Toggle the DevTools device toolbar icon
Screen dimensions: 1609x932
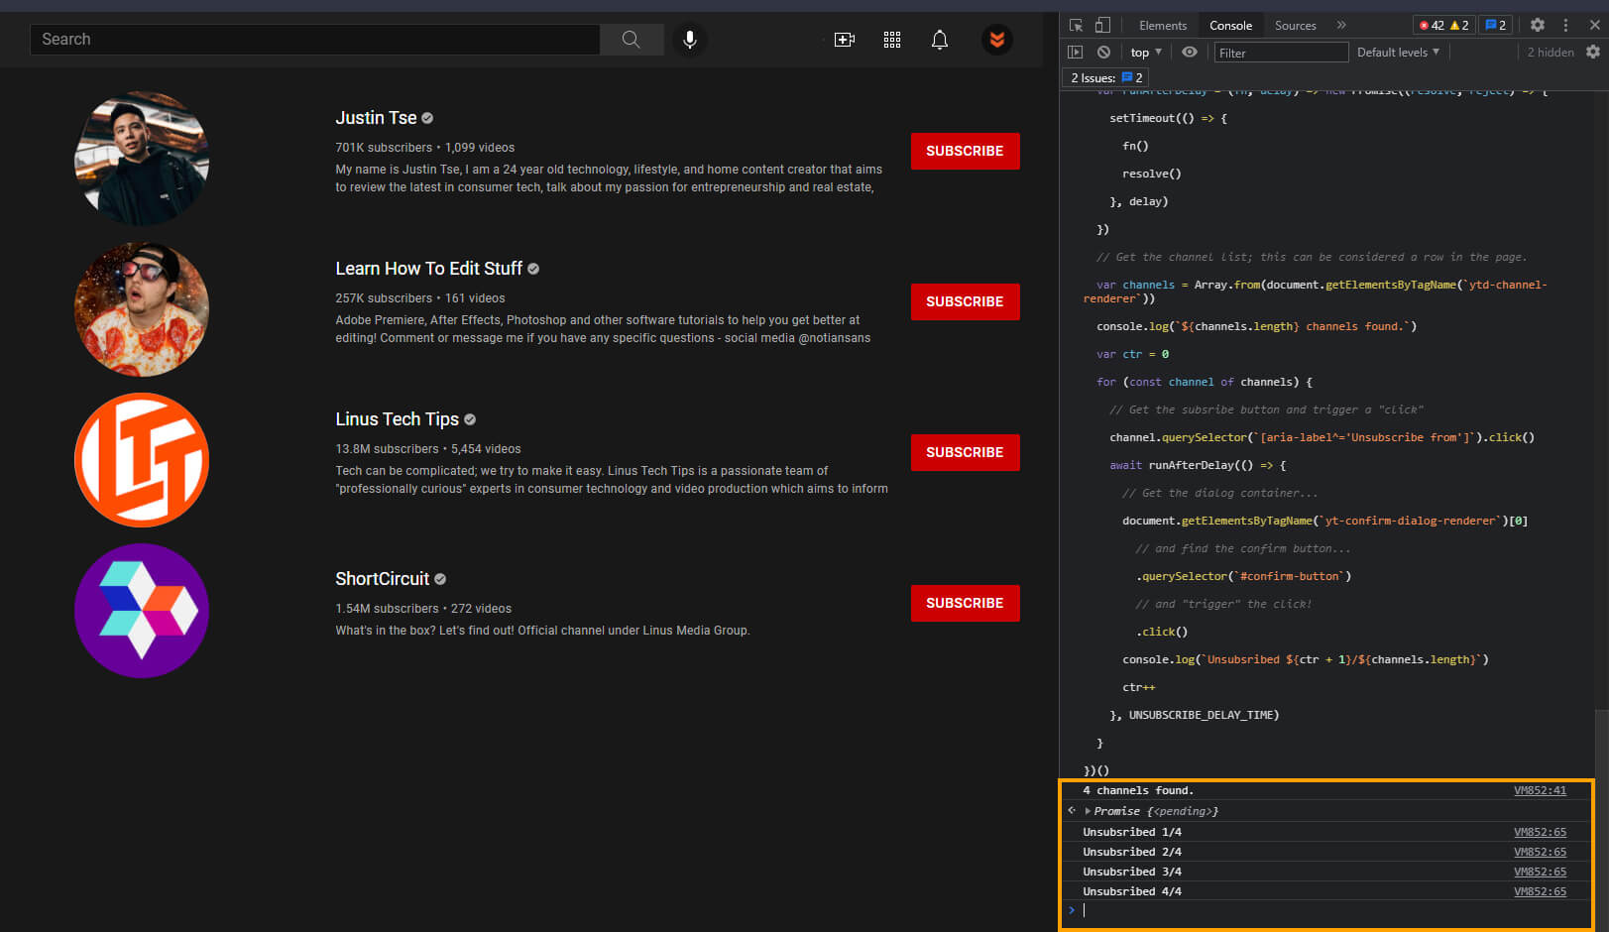[1102, 25]
